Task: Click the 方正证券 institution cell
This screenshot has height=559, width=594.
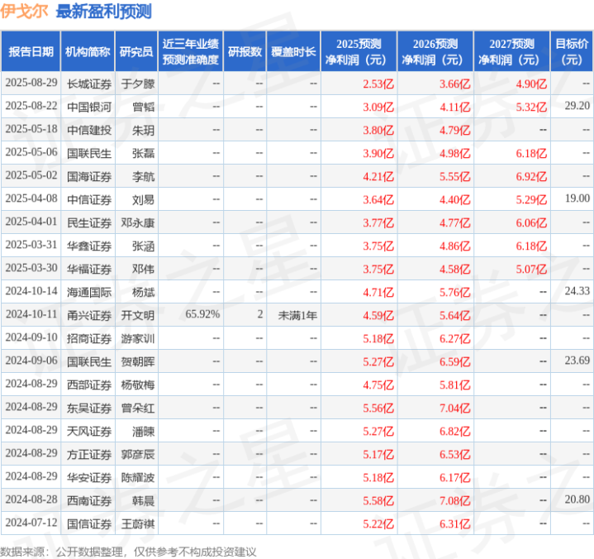Action: [89, 454]
